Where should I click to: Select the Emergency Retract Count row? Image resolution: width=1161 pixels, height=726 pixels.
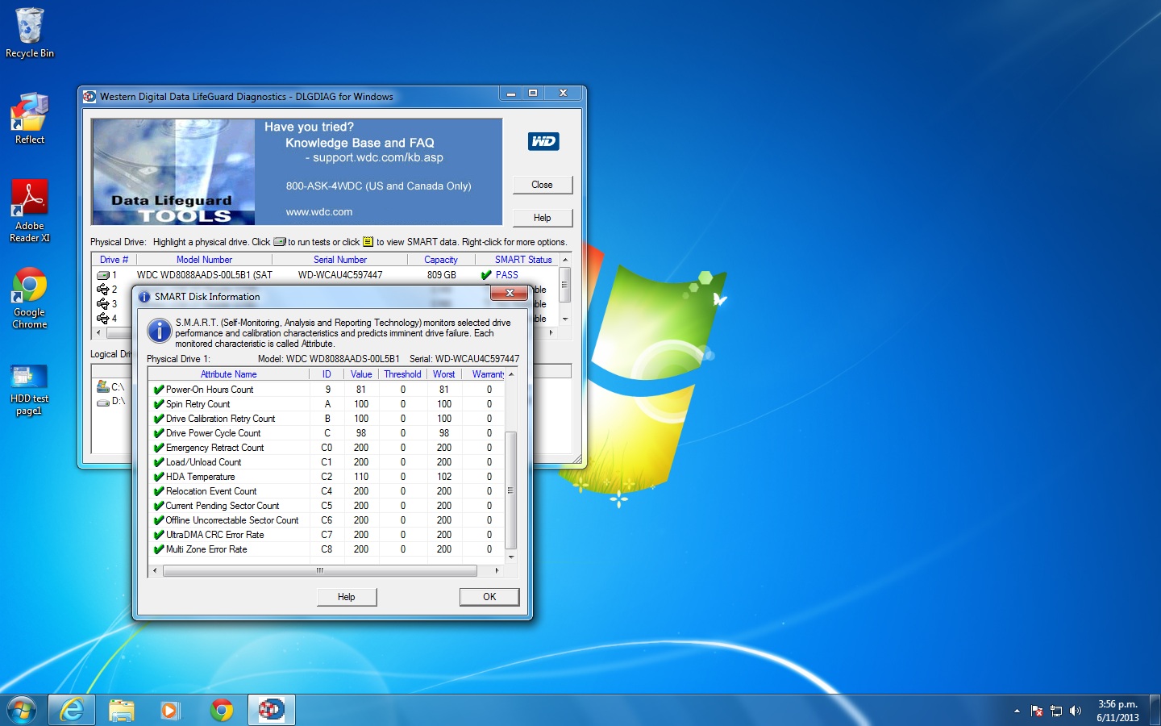click(327, 448)
